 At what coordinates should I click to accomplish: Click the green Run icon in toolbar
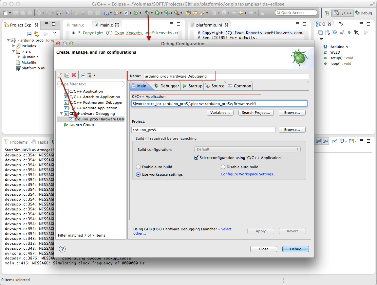coord(157,13)
